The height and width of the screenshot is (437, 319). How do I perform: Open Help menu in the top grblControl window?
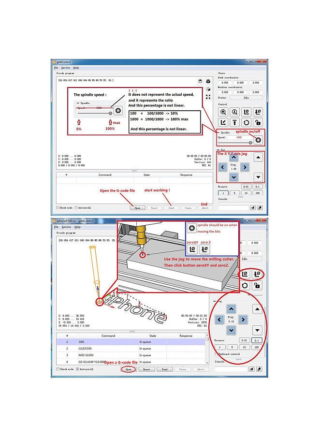tap(76, 68)
